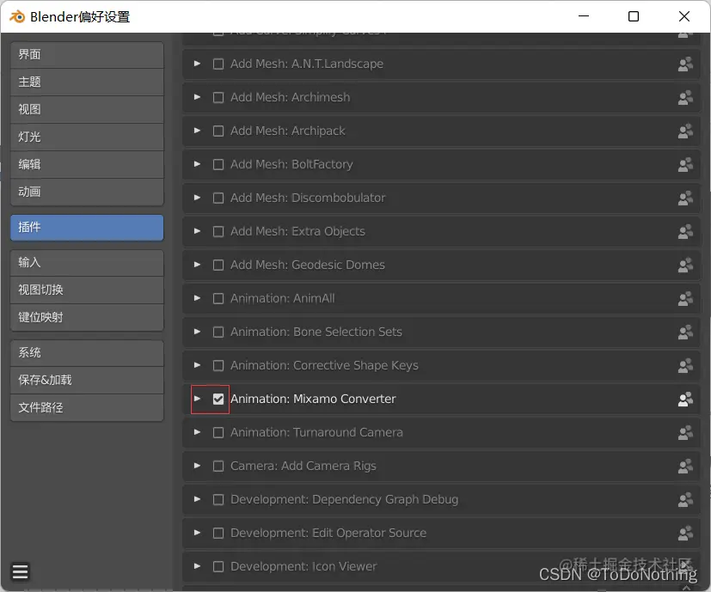Enable Add Mesh: Geodesic Domes checkbox
Viewport: 711px width, 592px height.
coord(218,265)
